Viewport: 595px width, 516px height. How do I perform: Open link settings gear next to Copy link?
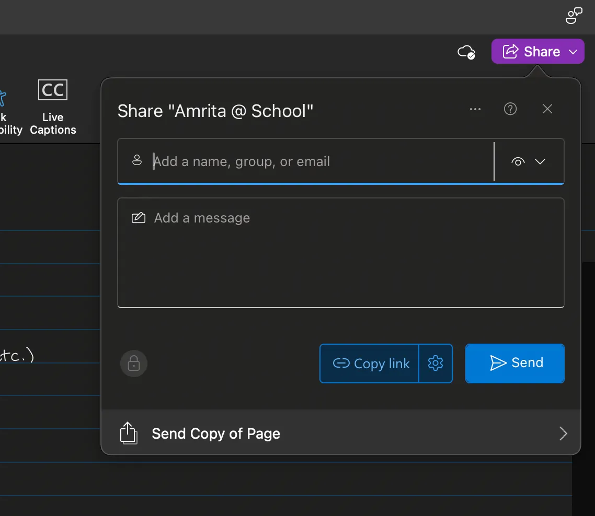click(436, 363)
